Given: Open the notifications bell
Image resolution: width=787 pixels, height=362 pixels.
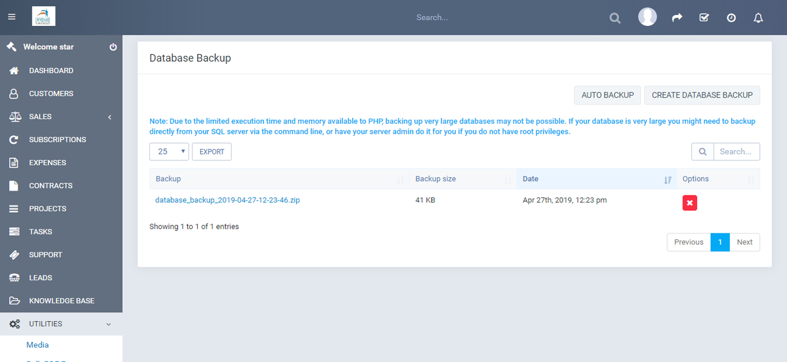Looking at the screenshot, I should [x=758, y=18].
